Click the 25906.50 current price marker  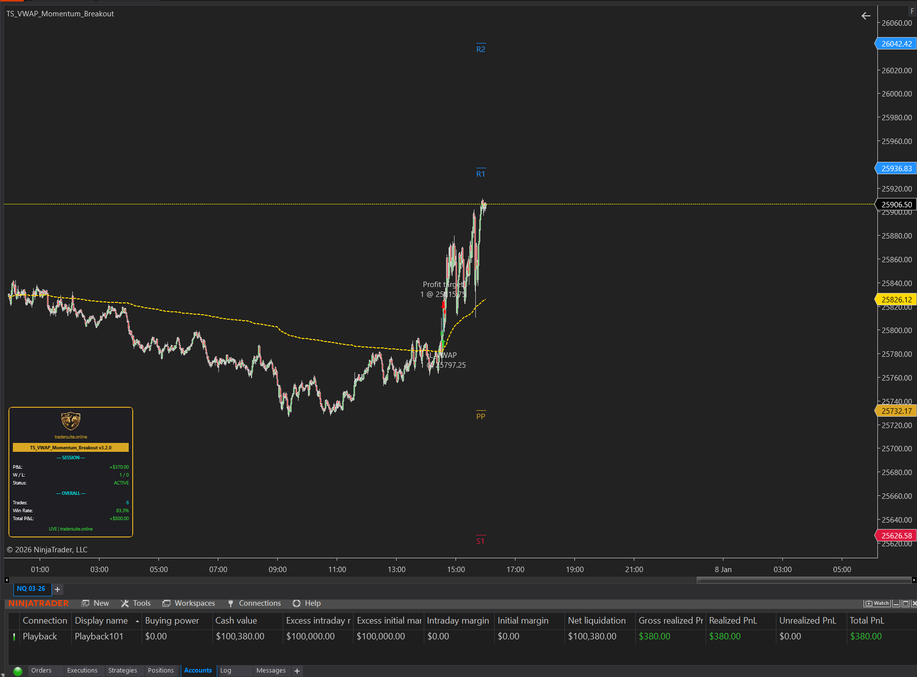pyautogui.click(x=896, y=204)
